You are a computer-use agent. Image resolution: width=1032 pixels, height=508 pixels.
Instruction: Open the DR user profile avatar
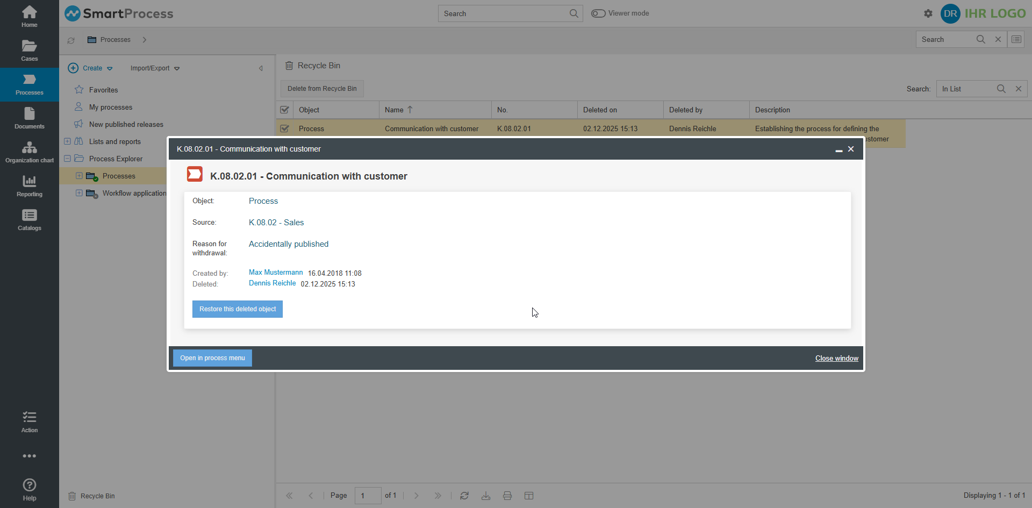(x=950, y=13)
